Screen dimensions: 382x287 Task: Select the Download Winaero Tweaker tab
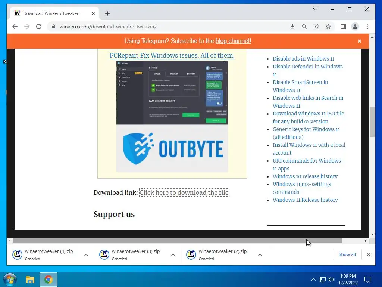tap(55, 13)
